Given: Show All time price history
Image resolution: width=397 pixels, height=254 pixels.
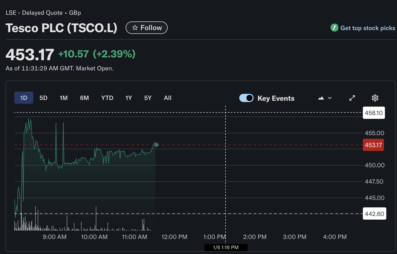Looking at the screenshot, I should pyautogui.click(x=168, y=98).
